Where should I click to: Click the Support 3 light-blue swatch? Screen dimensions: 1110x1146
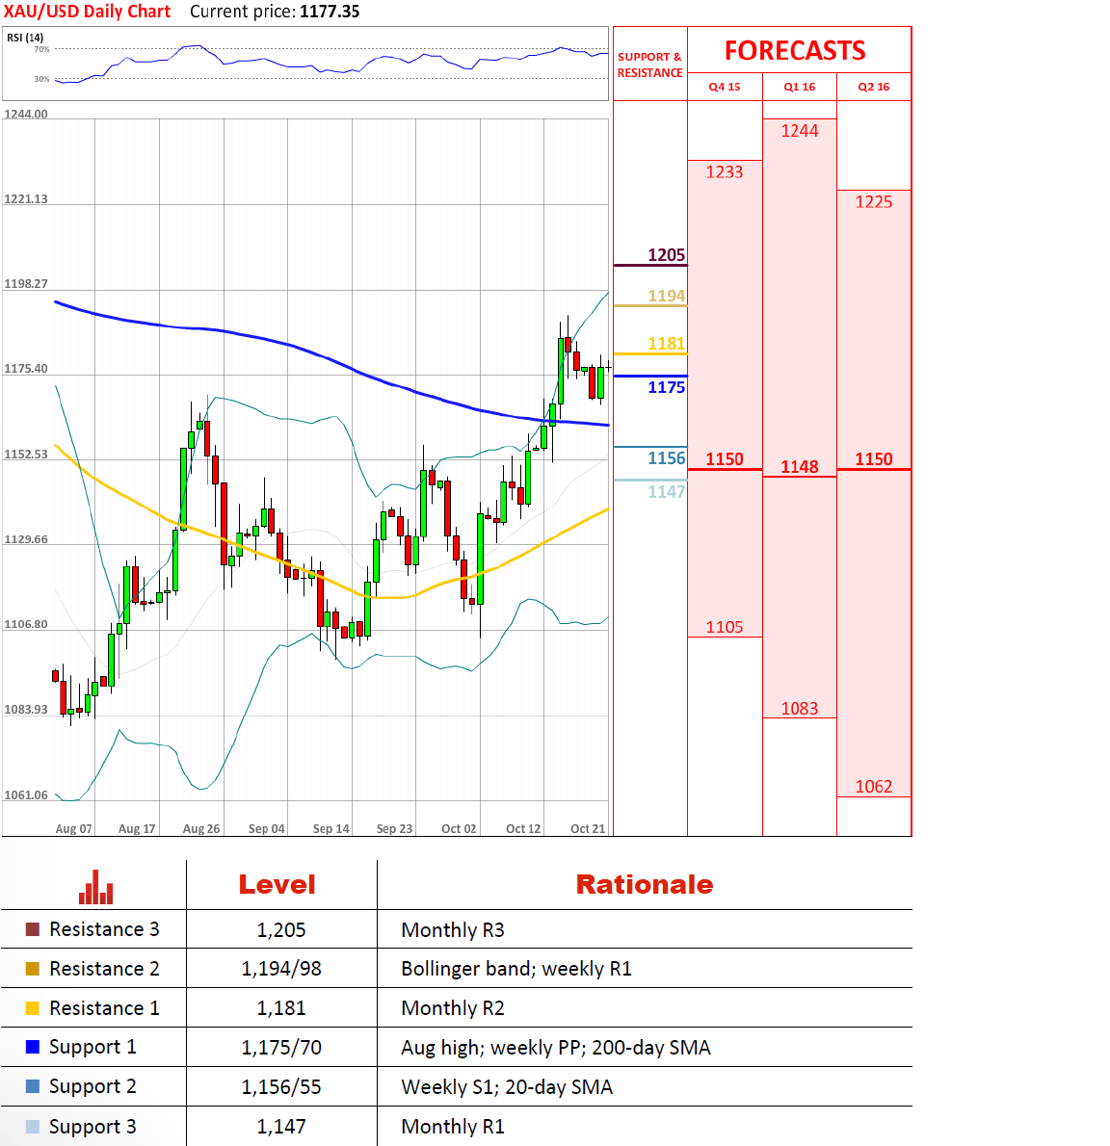(x=32, y=1127)
